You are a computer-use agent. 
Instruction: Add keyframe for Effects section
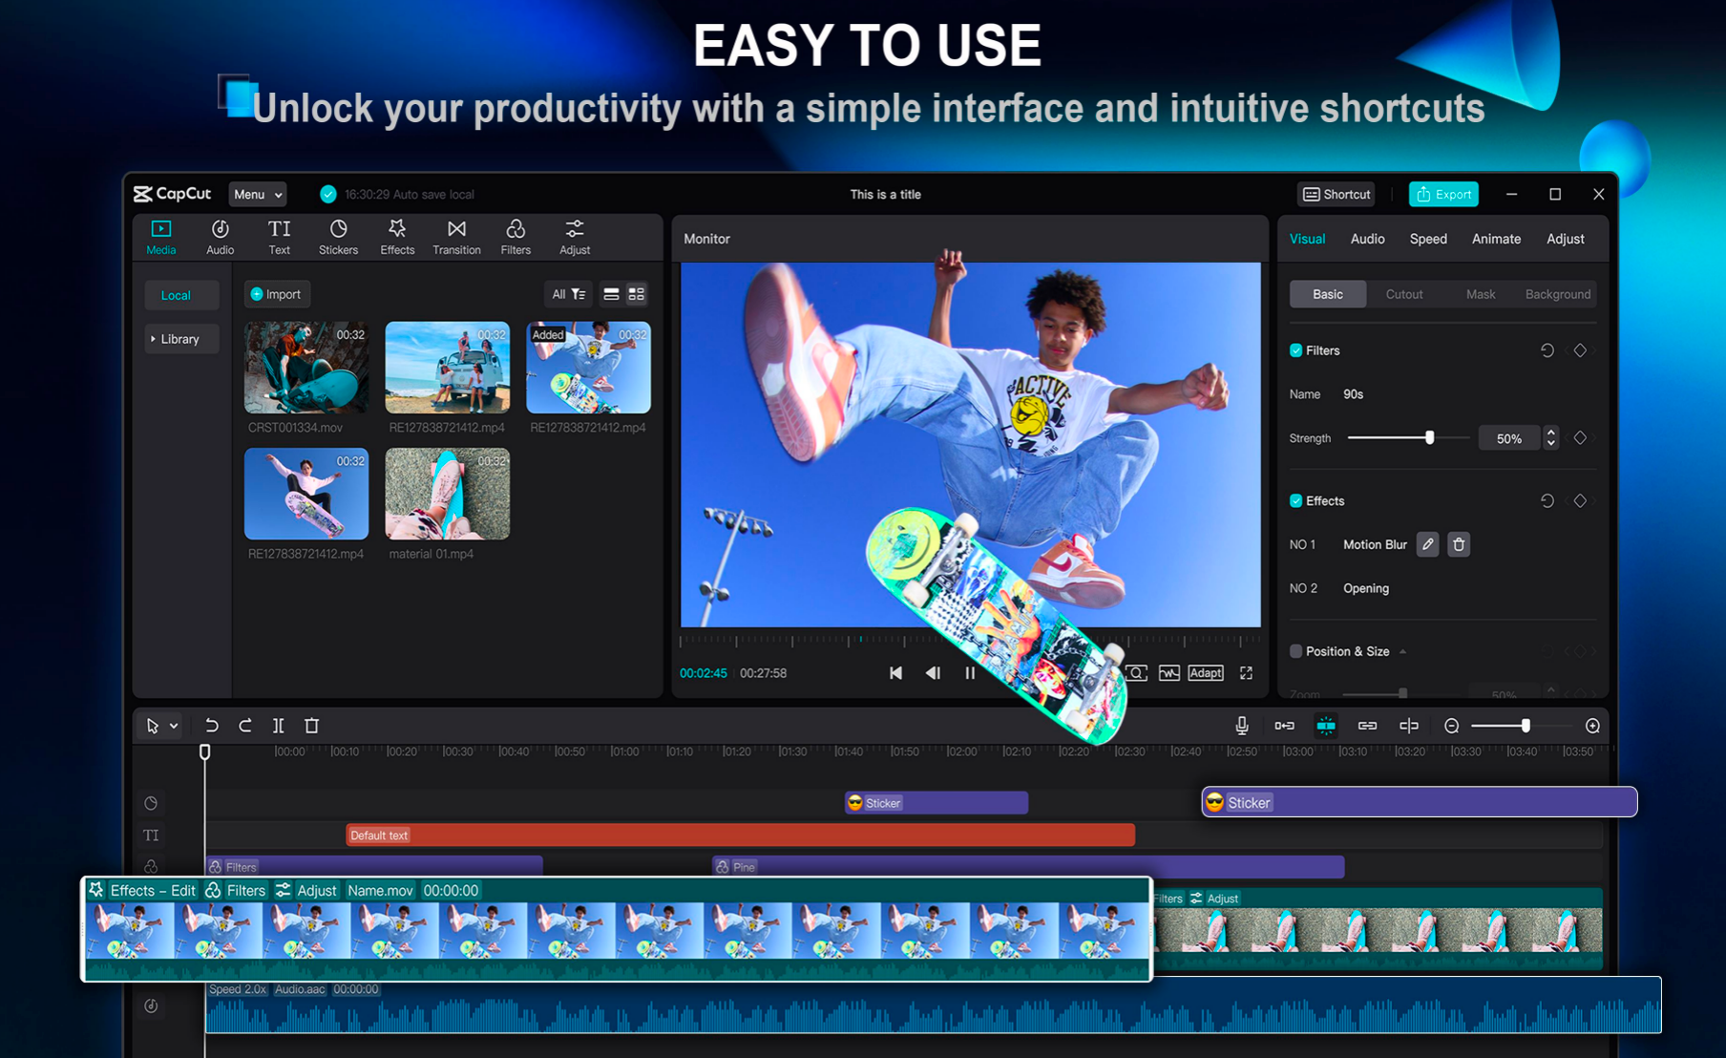(1580, 500)
